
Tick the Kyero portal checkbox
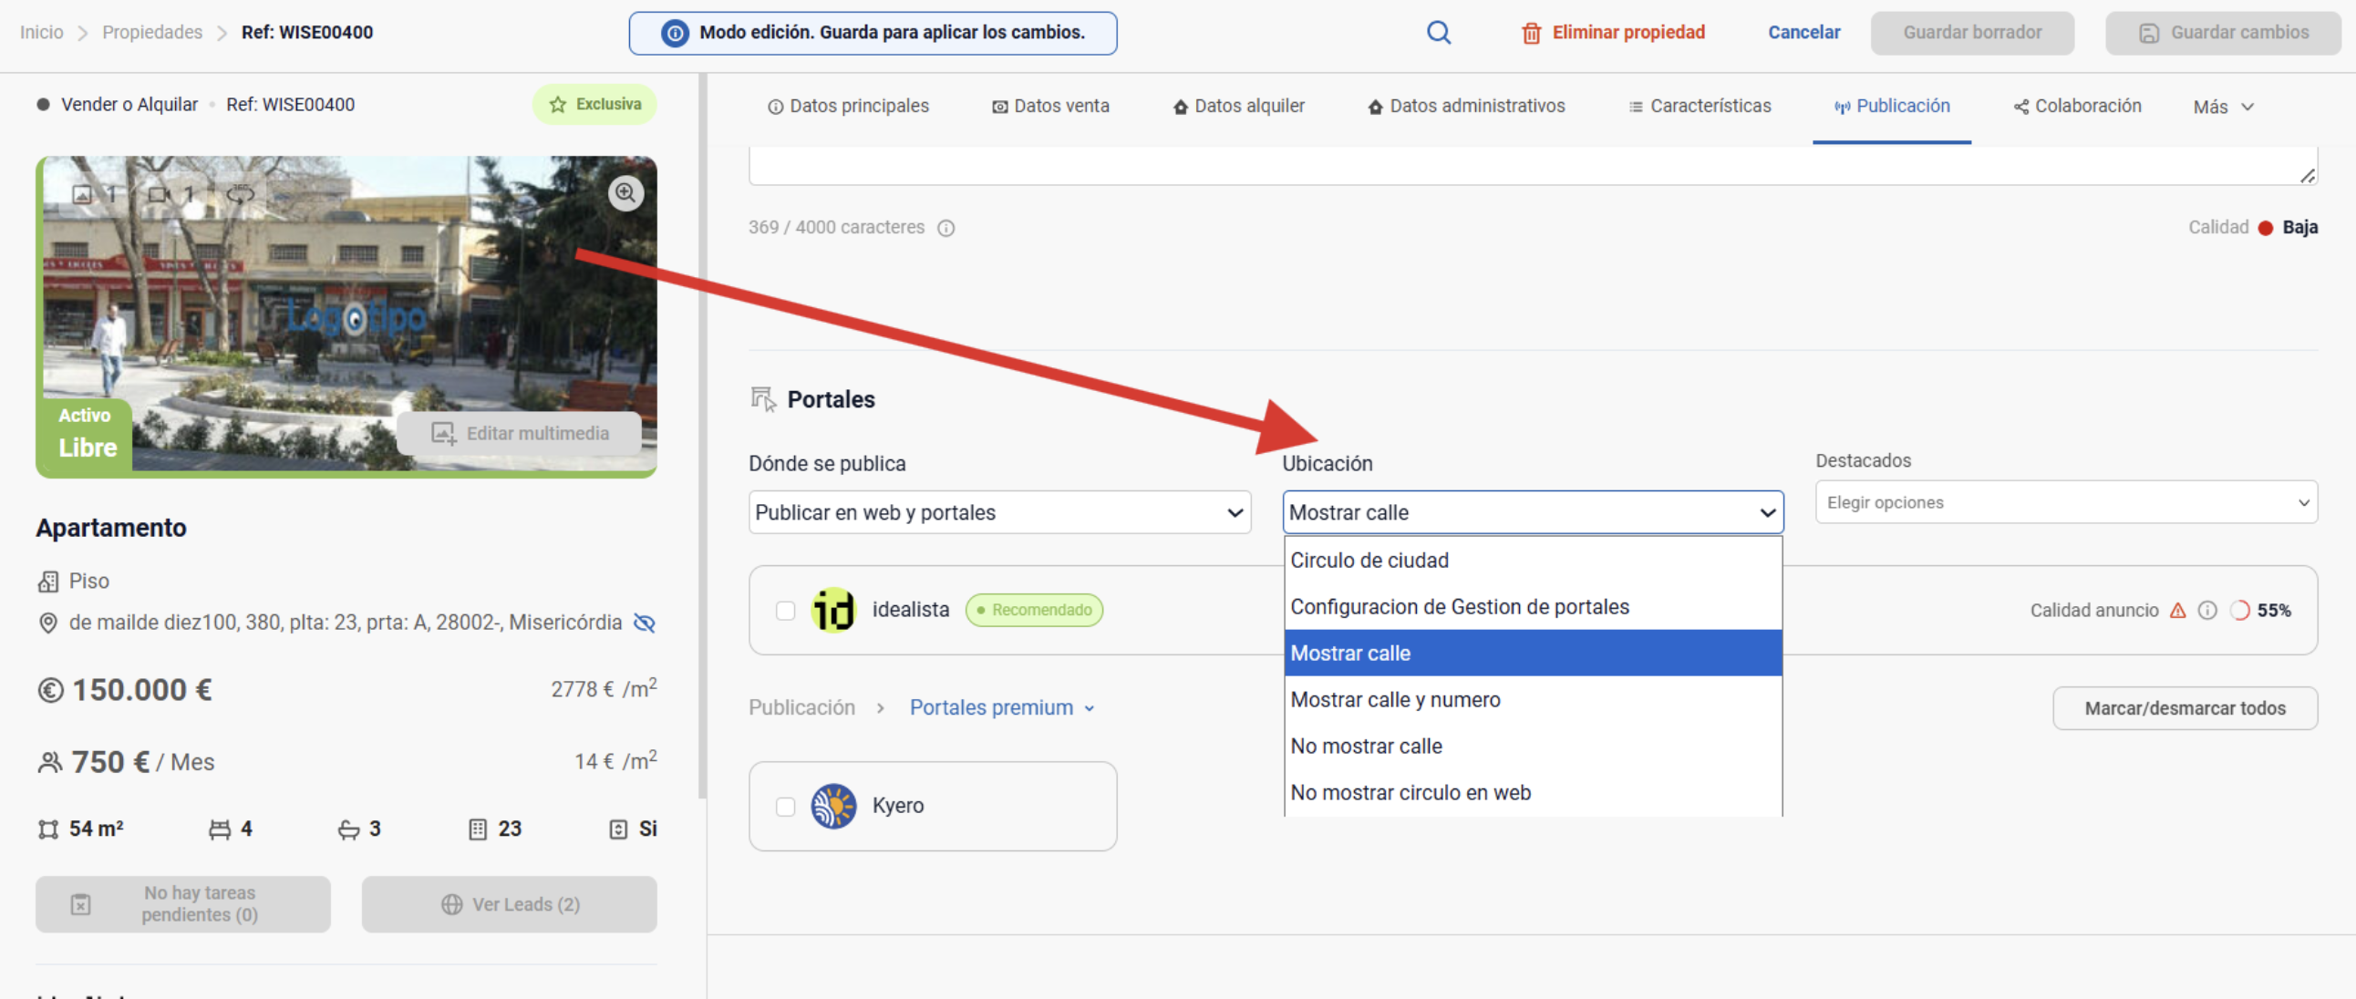tap(785, 806)
